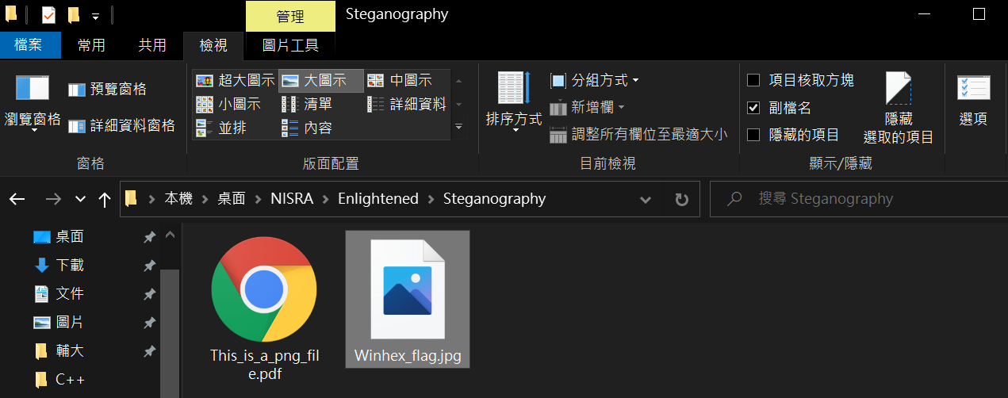Select 下載 in quick access sidebar
1008x398 pixels.
click(70, 265)
